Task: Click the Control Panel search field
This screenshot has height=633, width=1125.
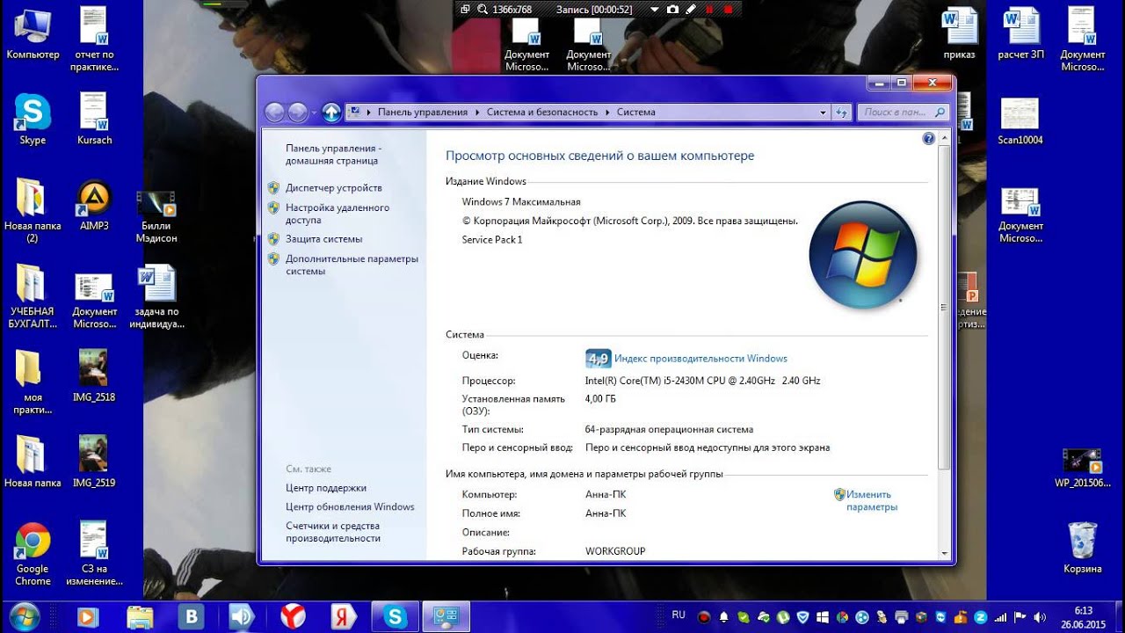Action: [895, 113]
